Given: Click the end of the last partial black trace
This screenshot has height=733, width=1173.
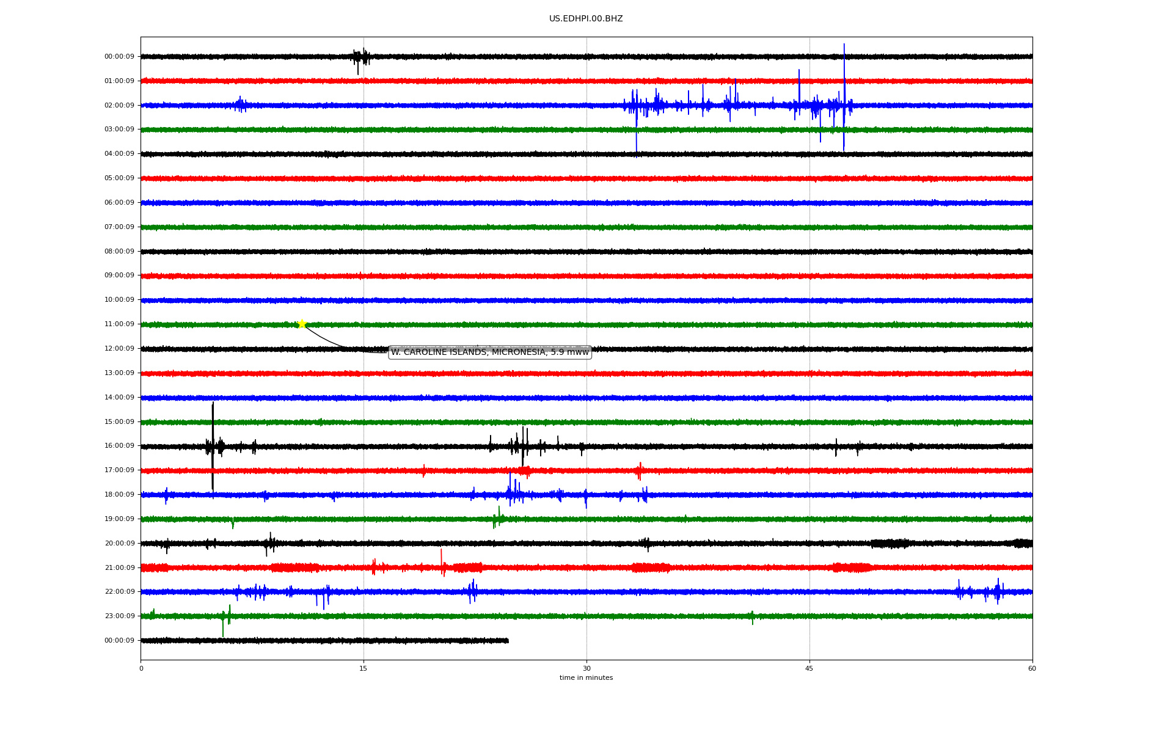Looking at the screenshot, I should [x=508, y=641].
